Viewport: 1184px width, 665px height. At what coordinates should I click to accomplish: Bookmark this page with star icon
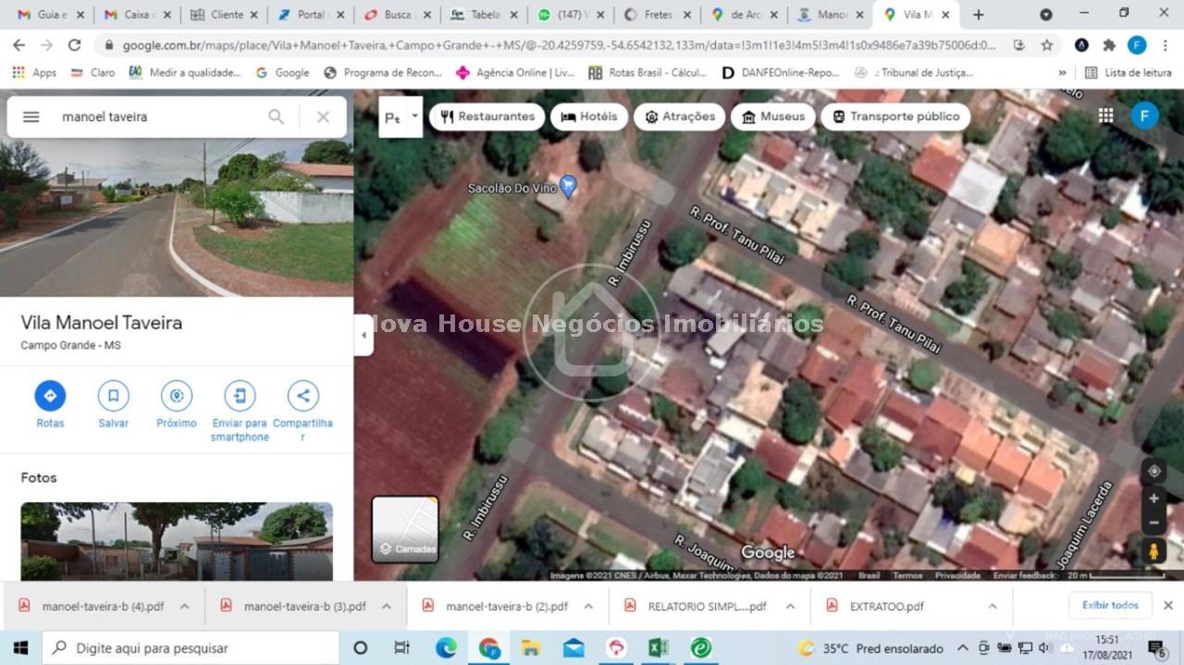tap(1046, 44)
